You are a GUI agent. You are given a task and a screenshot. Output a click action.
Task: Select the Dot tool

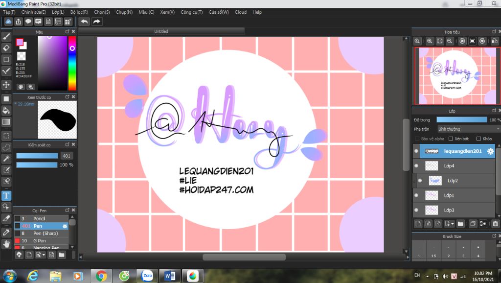pos(6,71)
